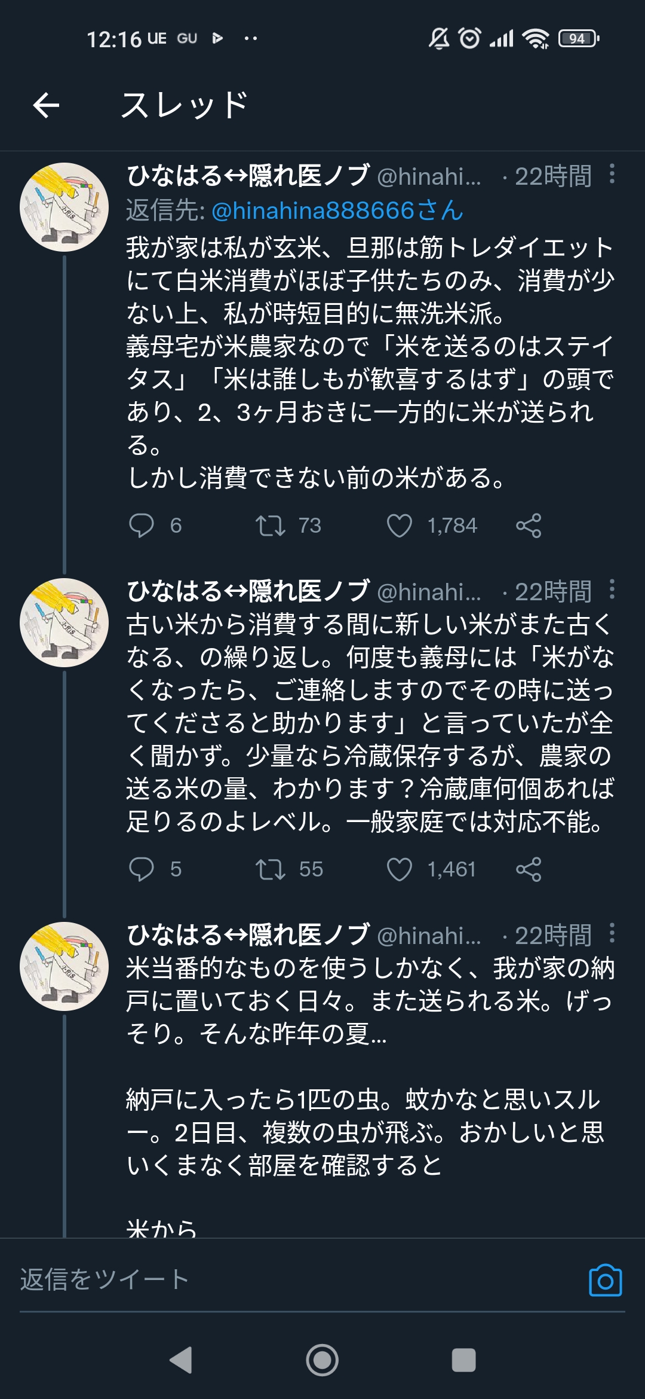Share the first tweet in thread
Image resolution: width=645 pixels, height=1399 pixels.
click(x=529, y=526)
